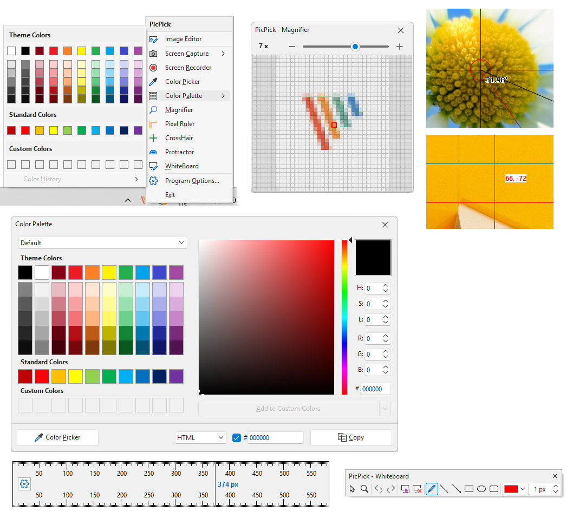Click the Image Editor icon in PicPick menu
The image size is (573, 518).
point(153,39)
